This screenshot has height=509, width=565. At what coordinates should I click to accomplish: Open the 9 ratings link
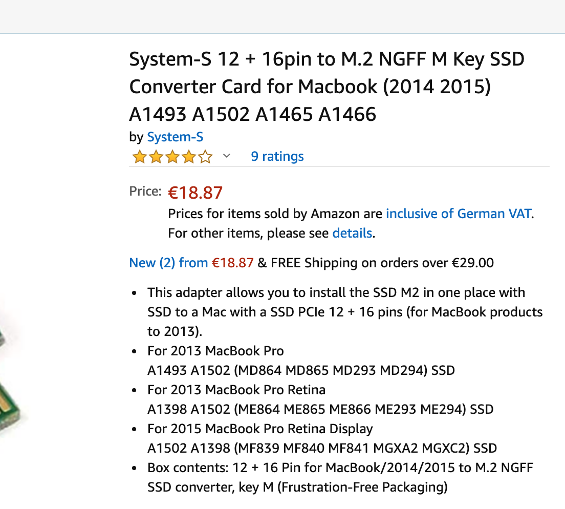tap(277, 156)
